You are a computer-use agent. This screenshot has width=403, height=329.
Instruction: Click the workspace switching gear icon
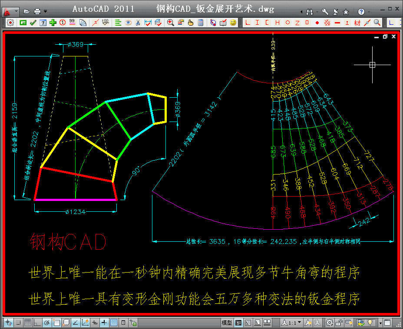330,322
